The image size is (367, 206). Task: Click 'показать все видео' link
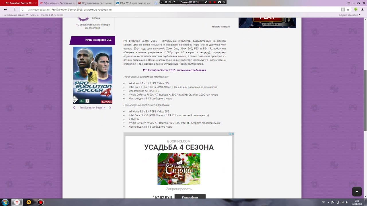[x=221, y=27]
